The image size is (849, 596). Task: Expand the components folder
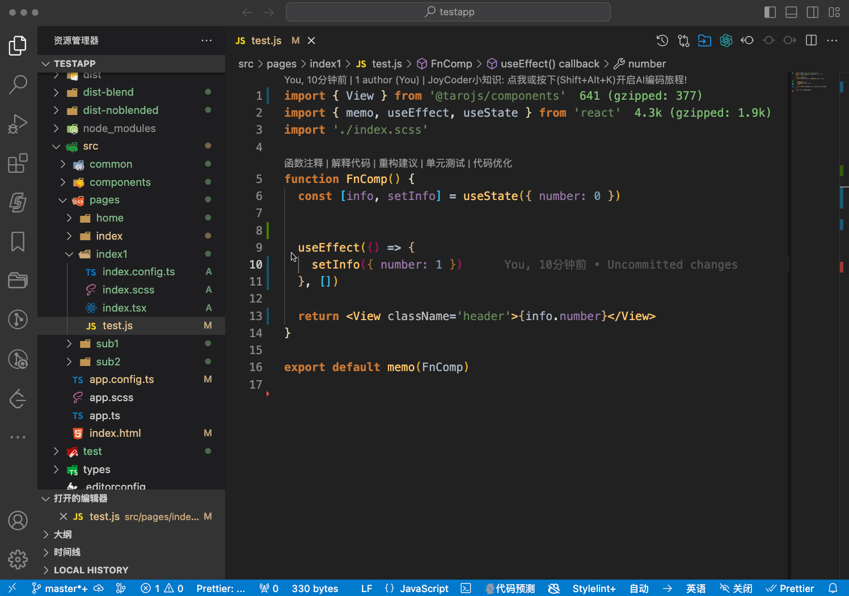[131, 182]
